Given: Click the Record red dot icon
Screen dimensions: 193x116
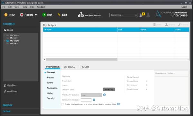Looking at the screenshot, I should [22, 15].
